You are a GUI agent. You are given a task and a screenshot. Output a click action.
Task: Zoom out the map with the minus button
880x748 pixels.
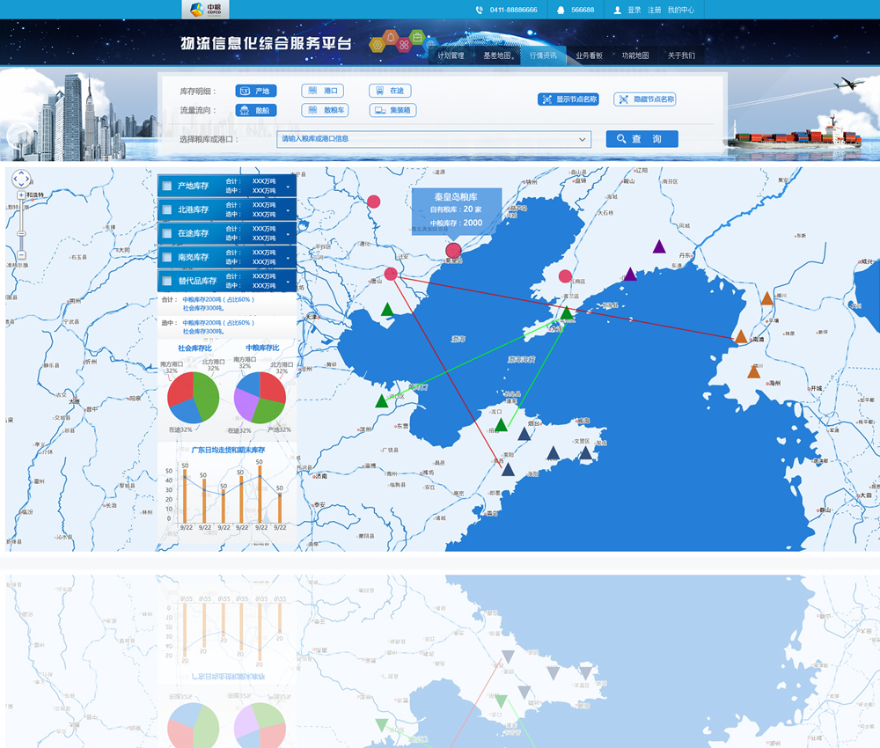tap(21, 255)
